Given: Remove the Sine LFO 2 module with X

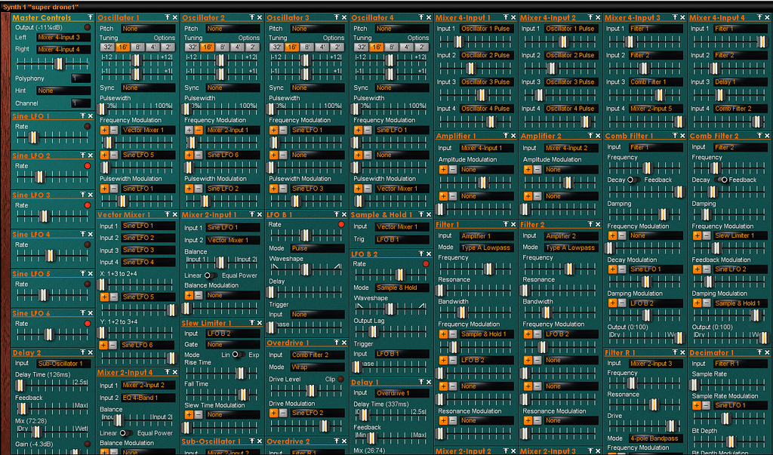Looking at the screenshot, I should pos(90,156).
